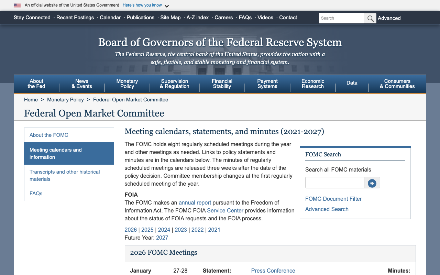Viewport: 440px width, 275px height.
Task: Jump to the 2024 meetings link
Action: (x=164, y=230)
